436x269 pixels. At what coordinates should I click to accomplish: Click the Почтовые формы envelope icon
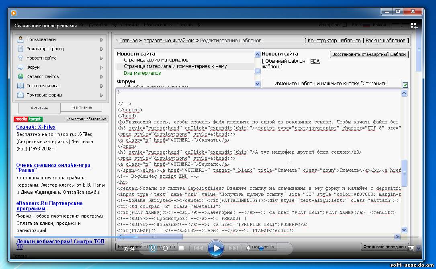coord(20,95)
